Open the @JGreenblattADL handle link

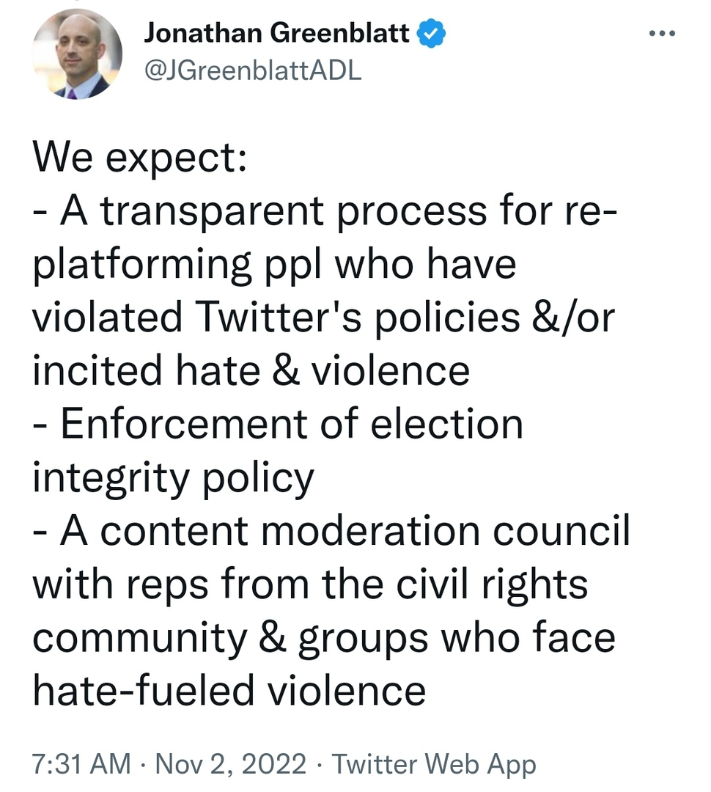coord(254,70)
